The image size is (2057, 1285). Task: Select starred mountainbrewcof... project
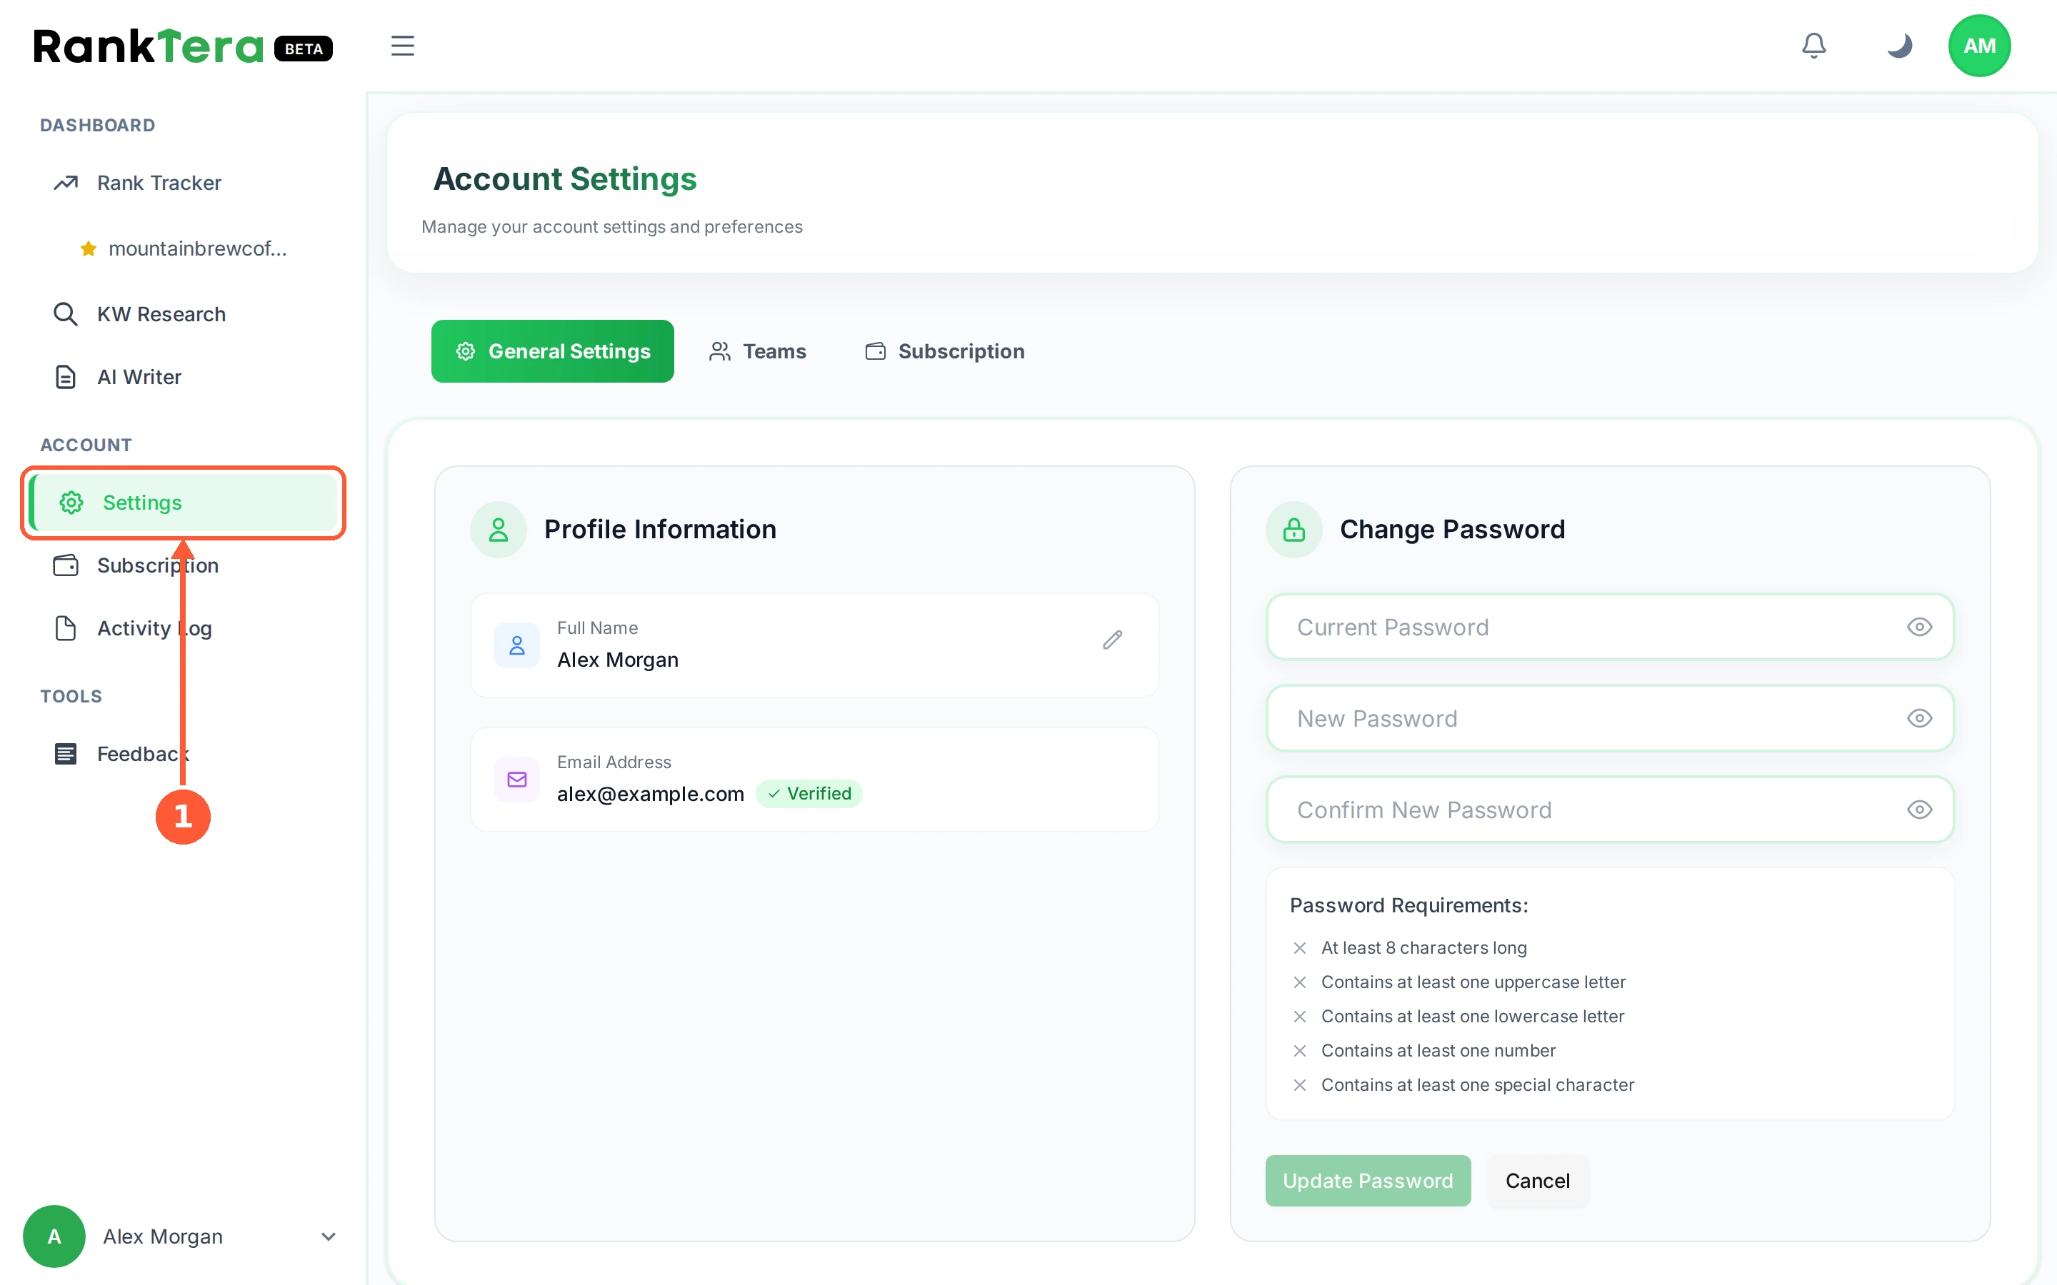[x=183, y=248]
